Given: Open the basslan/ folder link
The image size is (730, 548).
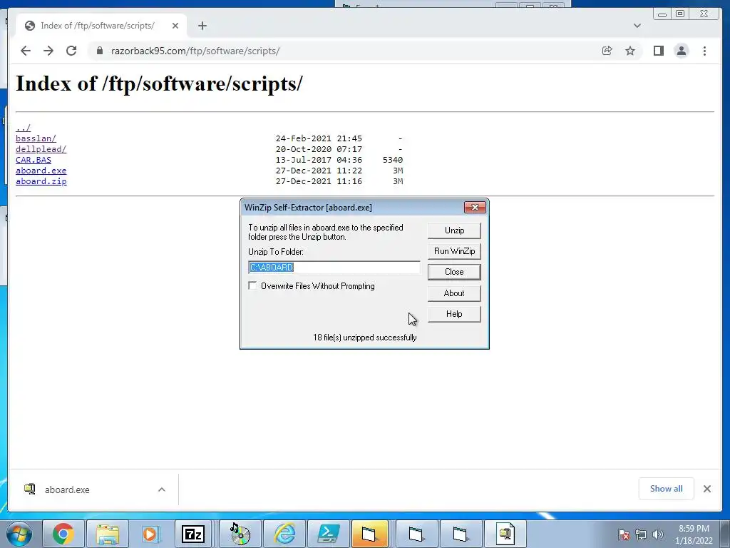Looking at the screenshot, I should tap(36, 138).
